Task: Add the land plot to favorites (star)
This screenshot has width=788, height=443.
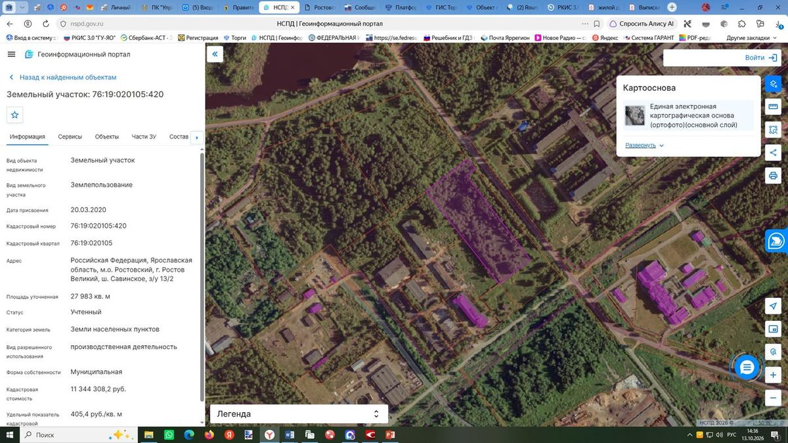Action: point(15,115)
